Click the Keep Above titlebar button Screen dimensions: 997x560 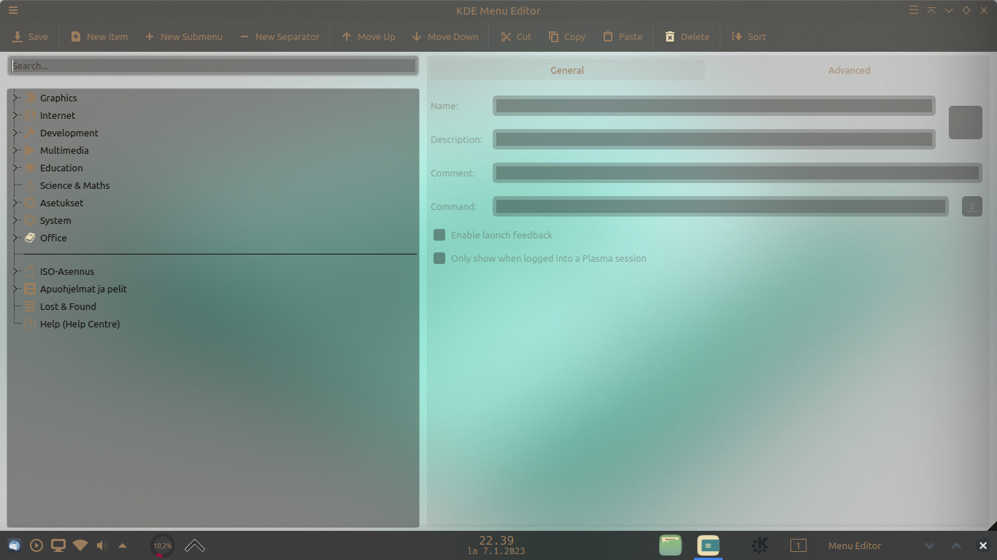coord(931,10)
